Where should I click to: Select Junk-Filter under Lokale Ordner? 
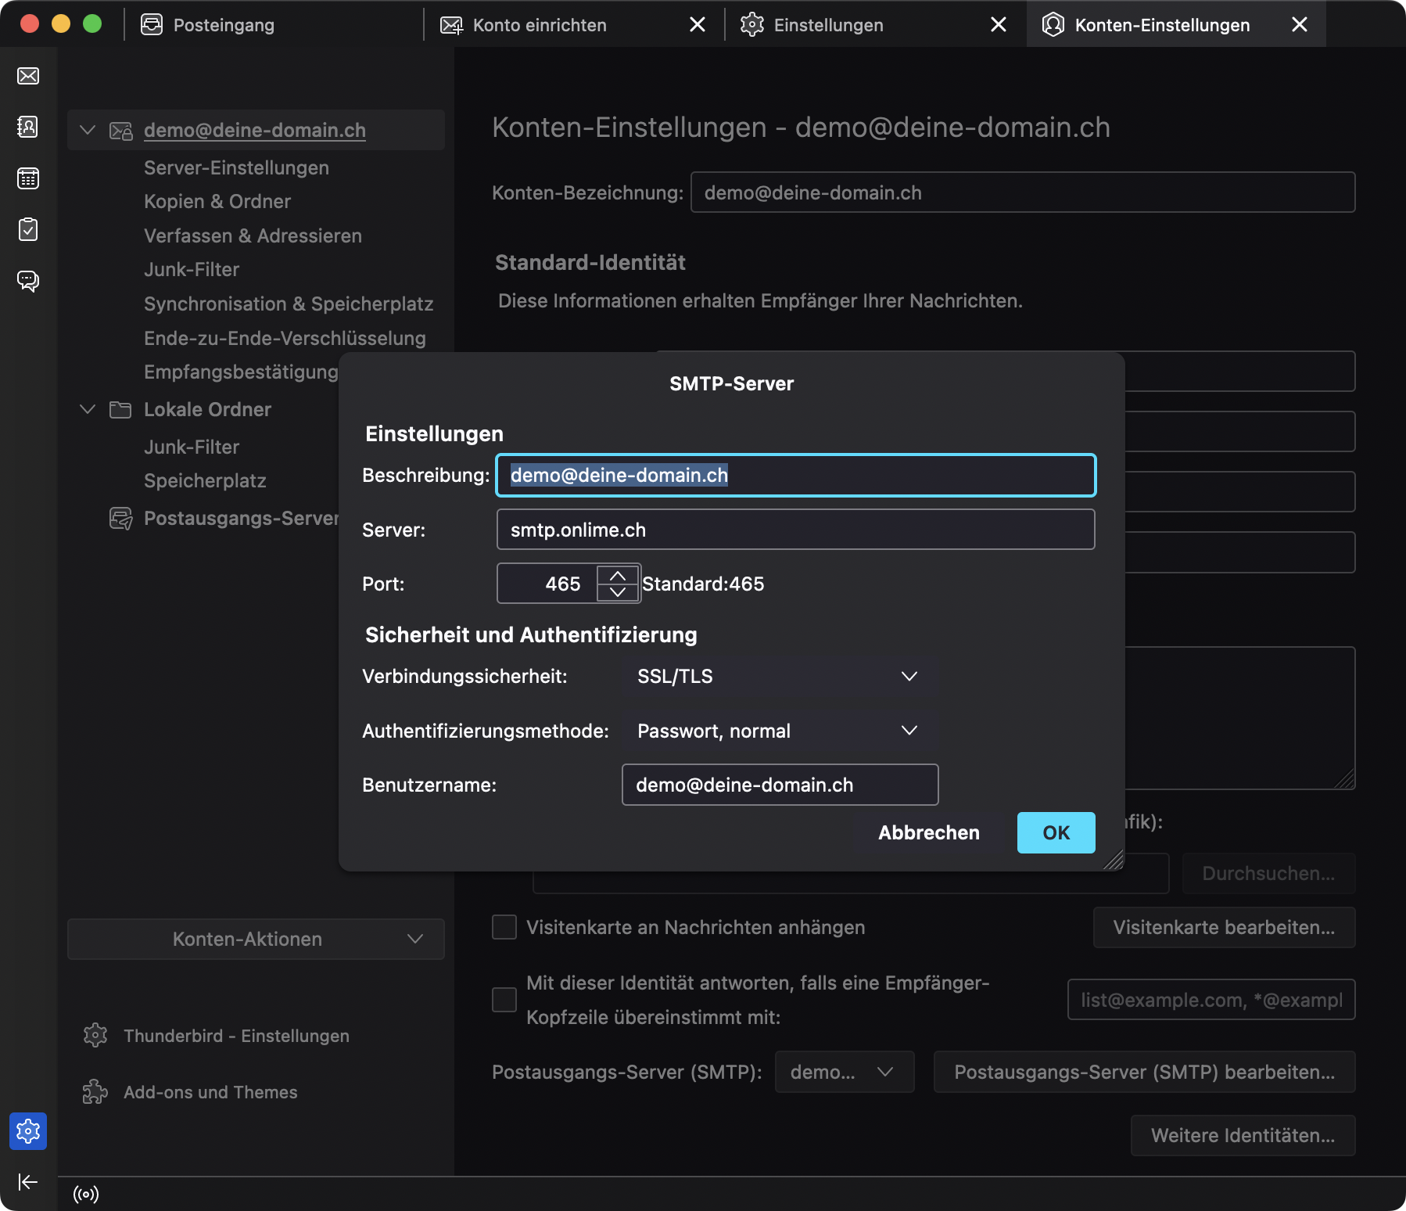point(192,447)
